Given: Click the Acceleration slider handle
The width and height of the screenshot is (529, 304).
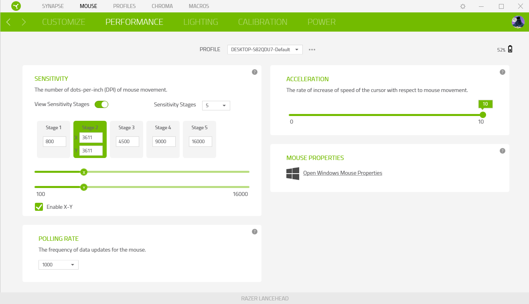Looking at the screenshot, I should tap(483, 115).
